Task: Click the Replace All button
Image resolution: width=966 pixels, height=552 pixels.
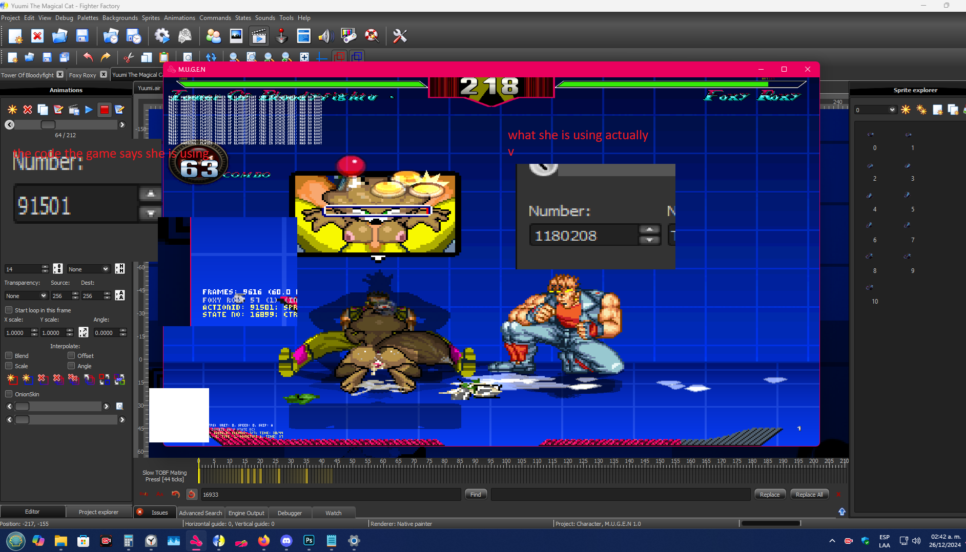Action: [809, 494]
